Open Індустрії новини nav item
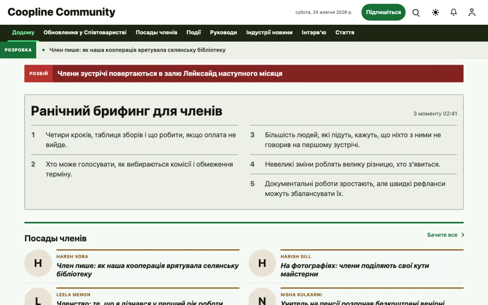Image resolution: width=488 pixels, height=305 pixels. coord(269,33)
